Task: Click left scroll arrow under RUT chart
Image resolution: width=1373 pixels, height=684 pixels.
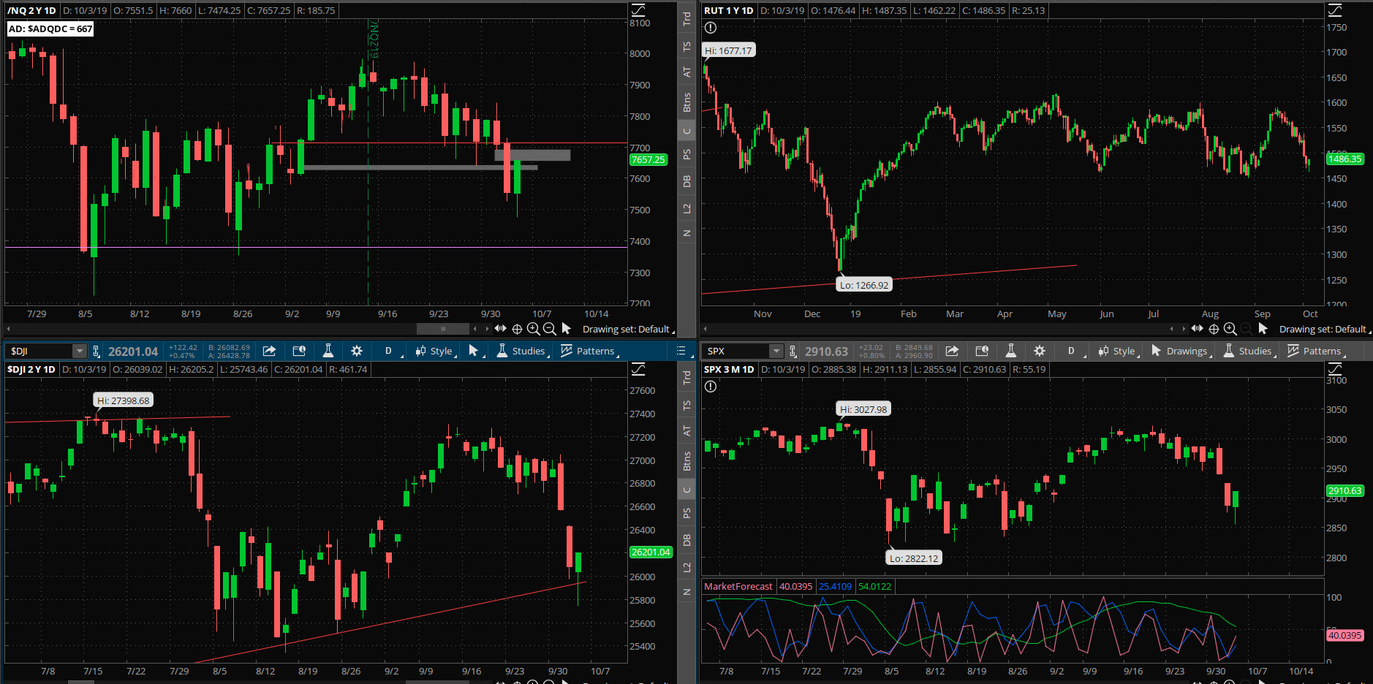Action: 705,329
